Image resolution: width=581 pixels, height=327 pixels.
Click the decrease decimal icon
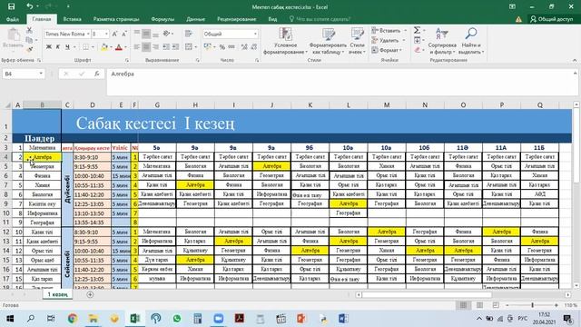[254, 47]
